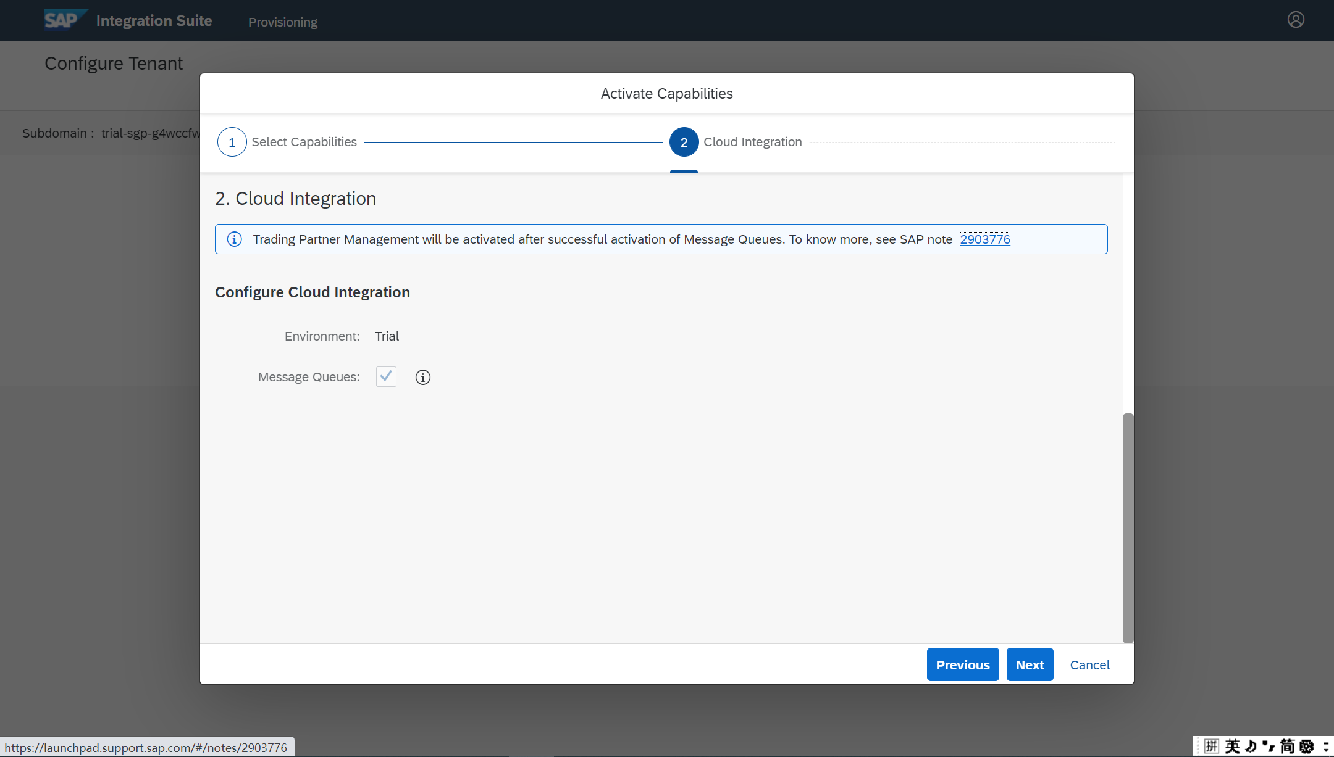Image resolution: width=1334 pixels, height=757 pixels.
Task: Click the Message Queues info icon
Action: [423, 377]
